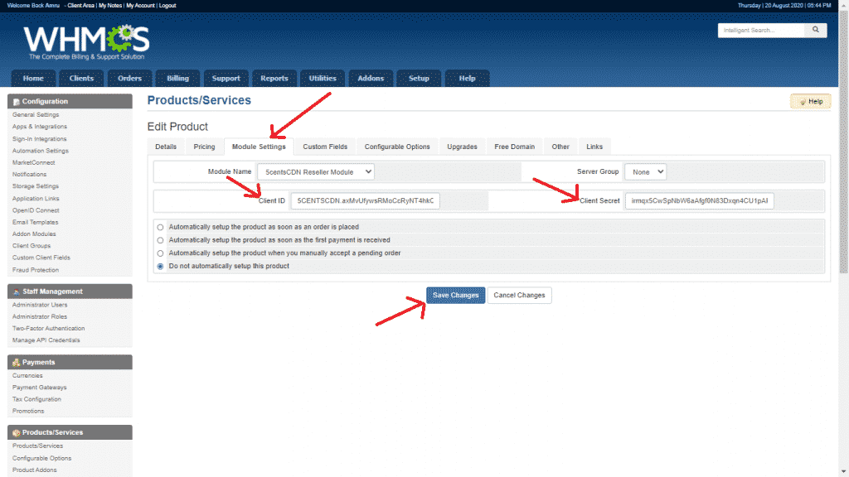Go to Tax Configuration

pyautogui.click(x=36, y=399)
